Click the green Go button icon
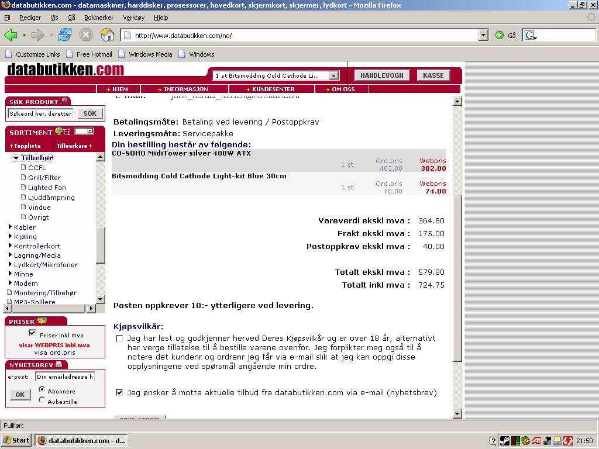 500,35
